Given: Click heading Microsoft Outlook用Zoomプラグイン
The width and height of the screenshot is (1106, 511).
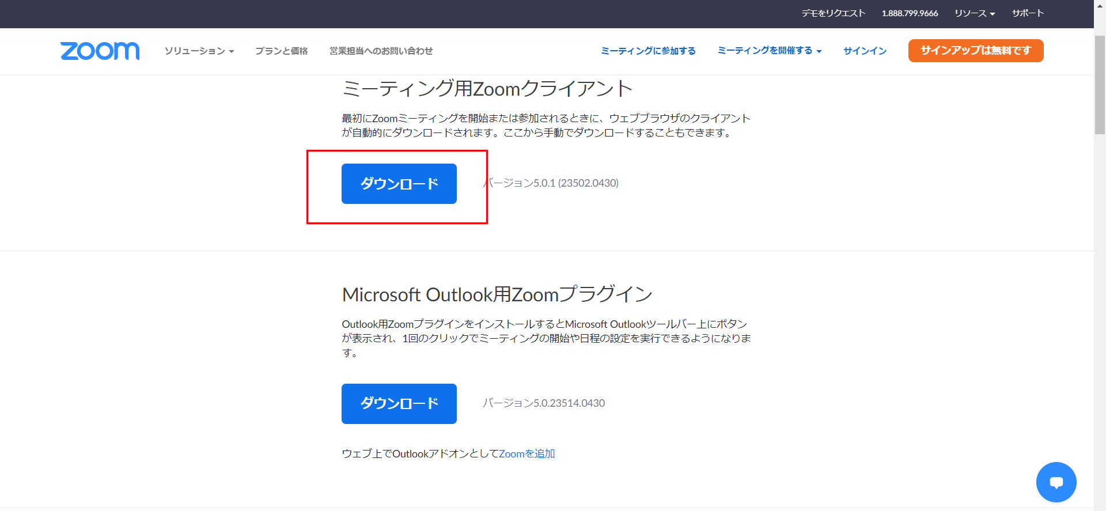Looking at the screenshot, I should (x=497, y=294).
